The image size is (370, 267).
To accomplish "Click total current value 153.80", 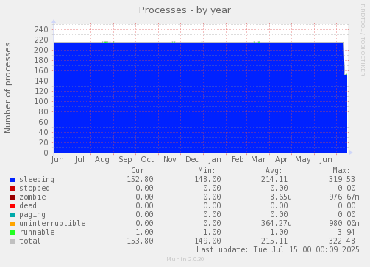I will coord(140,241).
